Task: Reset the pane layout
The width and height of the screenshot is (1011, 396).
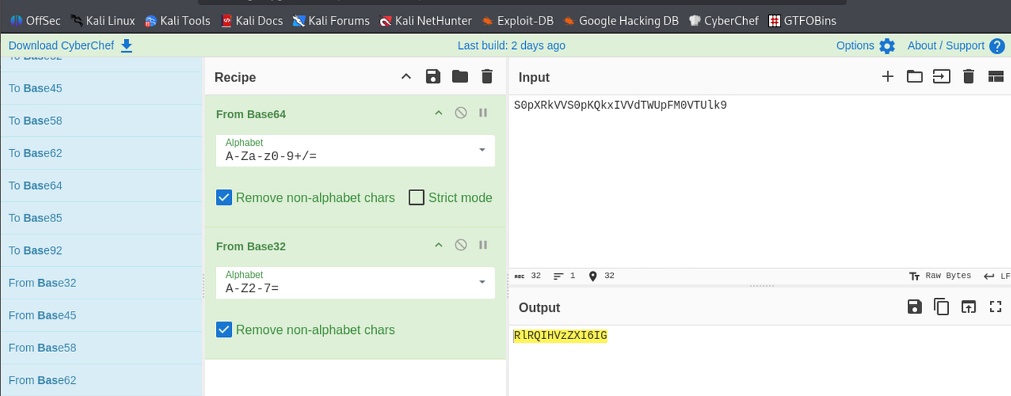Action: 996,76
